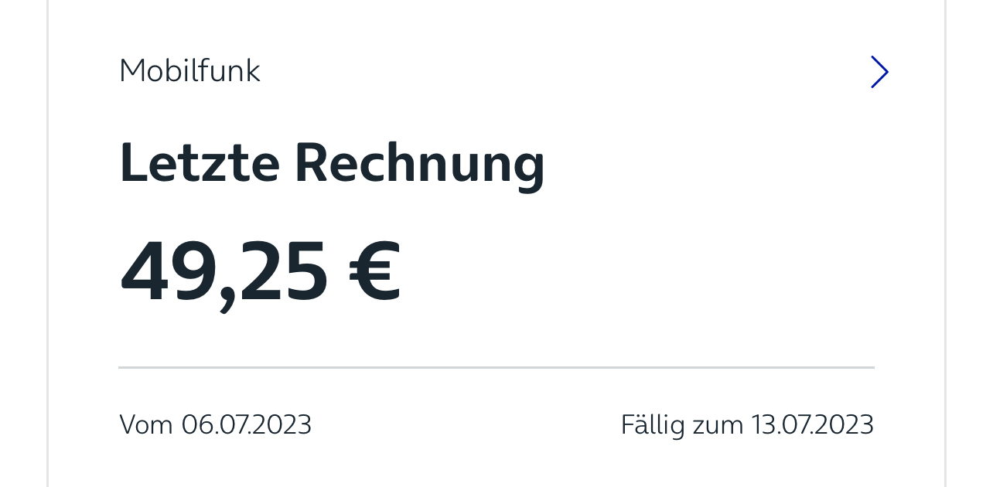Tap the Fällig zum 13.07.2023 due date
This screenshot has width=993, height=487.
[747, 425]
